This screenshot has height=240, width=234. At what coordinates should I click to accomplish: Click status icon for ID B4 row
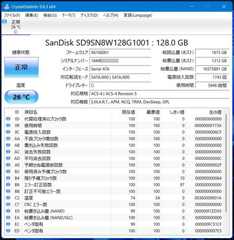click(8, 178)
